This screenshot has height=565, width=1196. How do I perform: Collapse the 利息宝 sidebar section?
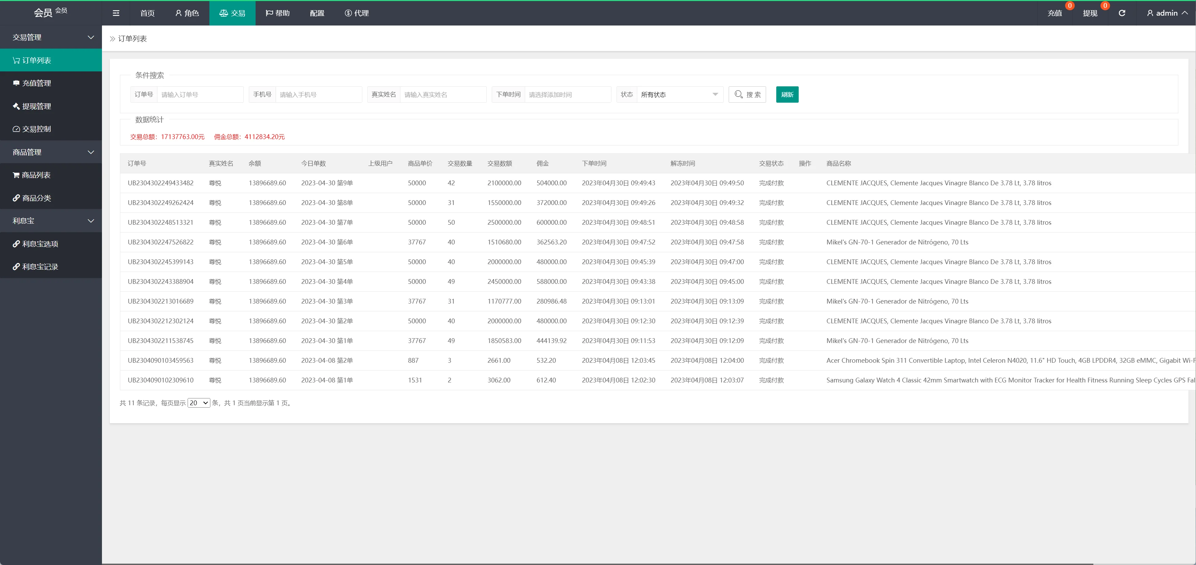coord(51,221)
